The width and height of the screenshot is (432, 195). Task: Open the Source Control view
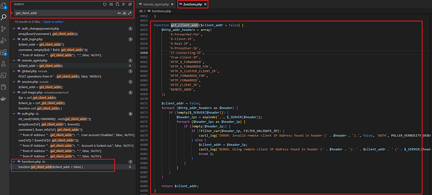pyautogui.click(x=4, y=29)
